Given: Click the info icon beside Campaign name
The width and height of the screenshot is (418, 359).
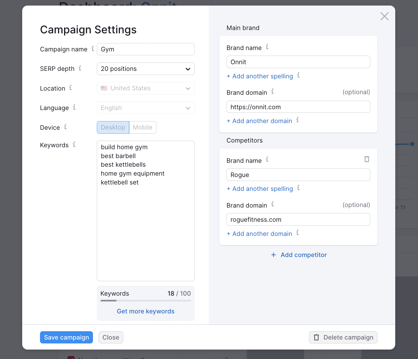Looking at the screenshot, I should 93,49.
